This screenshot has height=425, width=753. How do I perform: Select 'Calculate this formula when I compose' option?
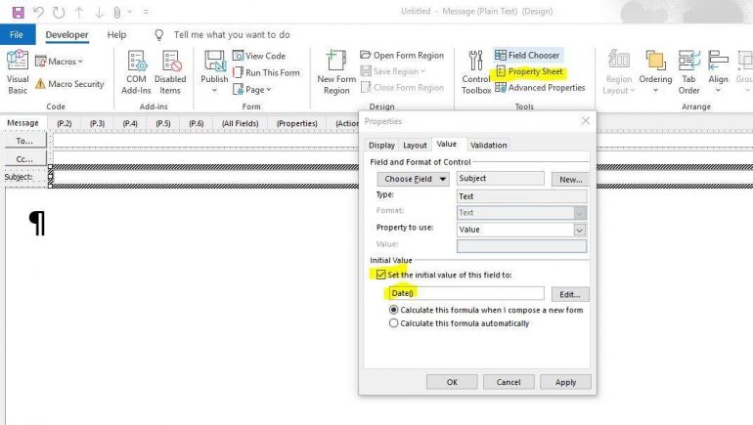pyautogui.click(x=394, y=310)
